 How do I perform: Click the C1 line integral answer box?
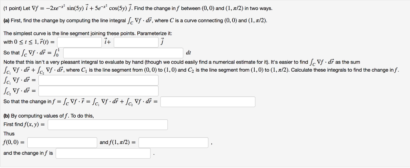click(98, 80)
